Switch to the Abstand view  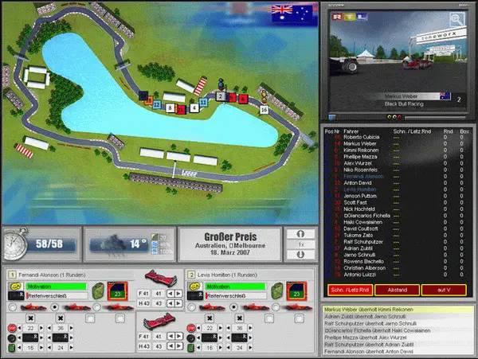(x=397, y=290)
